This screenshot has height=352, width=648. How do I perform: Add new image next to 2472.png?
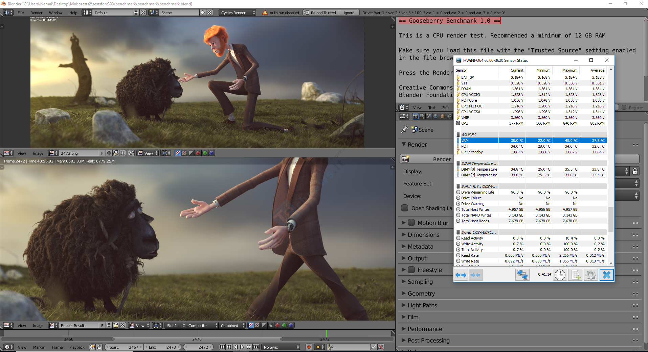tap(109, 153)
